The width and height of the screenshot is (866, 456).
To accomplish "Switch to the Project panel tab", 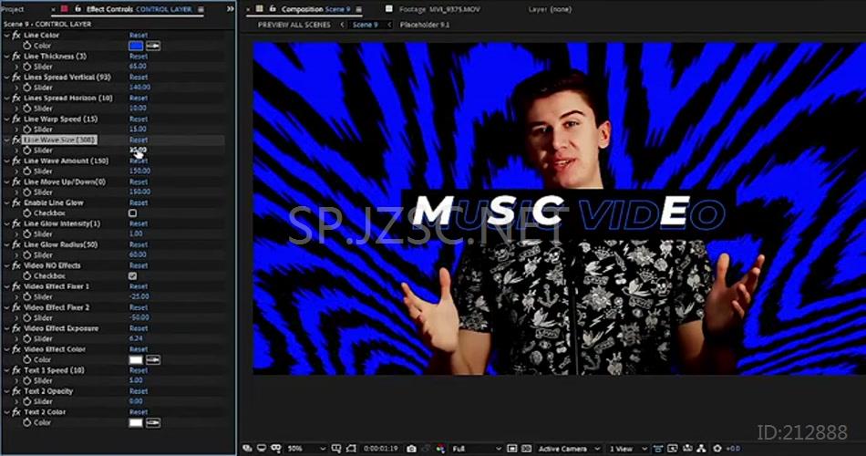I will click(x=13, y=9).
